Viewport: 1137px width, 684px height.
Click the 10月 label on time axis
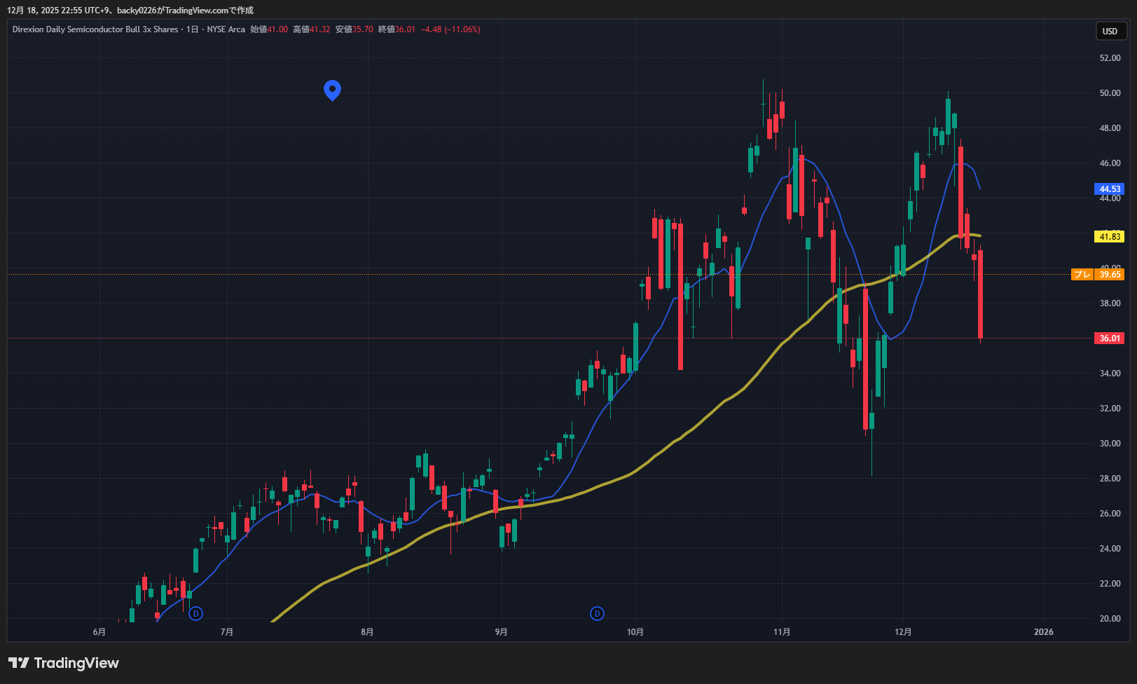635,632
